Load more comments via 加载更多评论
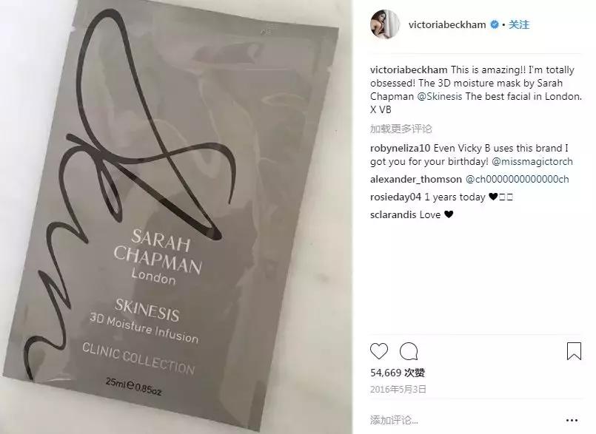The height and width of the screenshot is (434, 596). [401, 129]
